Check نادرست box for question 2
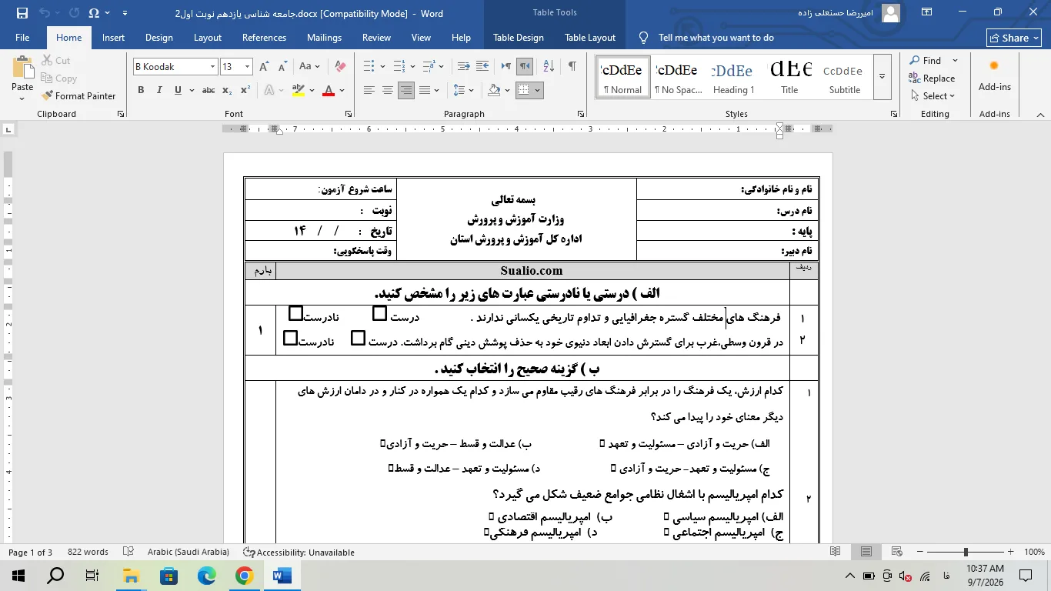 [x=290, y=338]
